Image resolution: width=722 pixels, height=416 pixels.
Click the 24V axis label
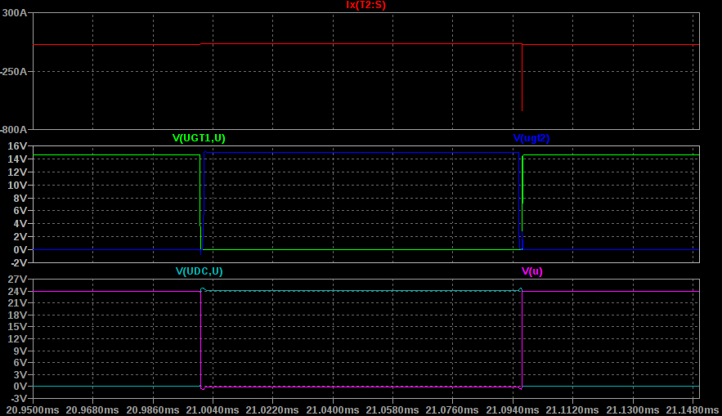point(17,291)
